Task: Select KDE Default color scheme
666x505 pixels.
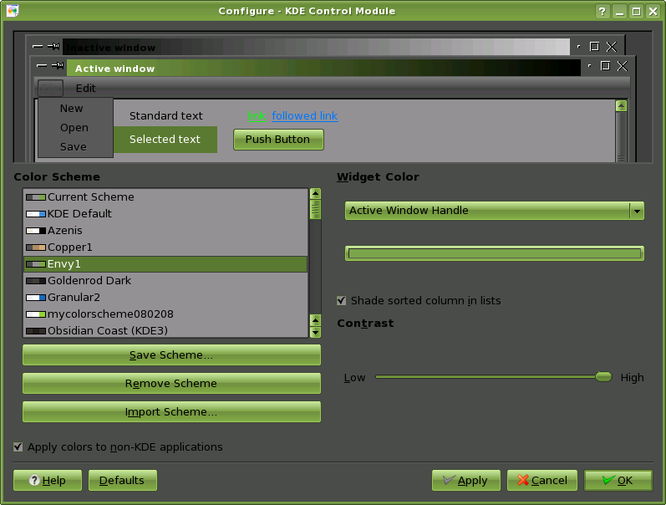Action: point(165,214)
